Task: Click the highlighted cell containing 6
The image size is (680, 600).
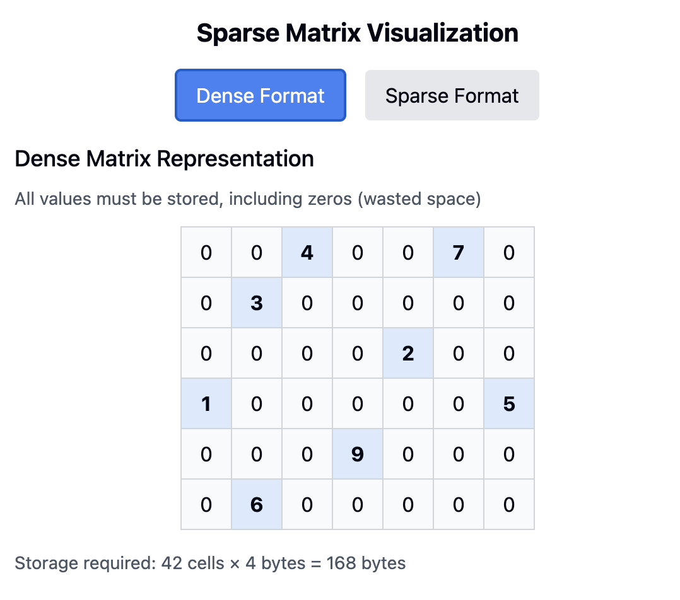Action: coord(257,505)
